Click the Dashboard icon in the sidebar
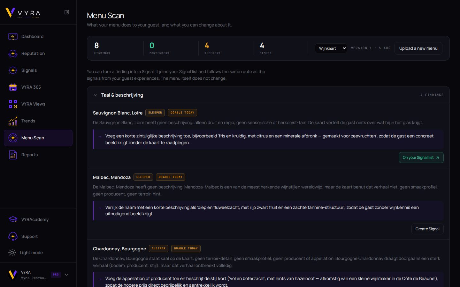This screenshot has height=287, width=460. 13,37
